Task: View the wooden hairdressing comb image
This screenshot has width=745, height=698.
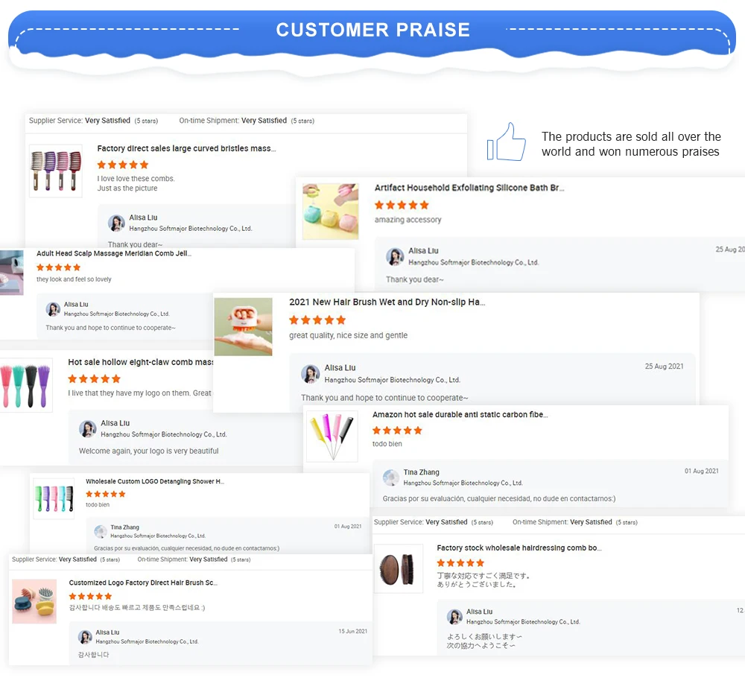Action: click(399, 568)
